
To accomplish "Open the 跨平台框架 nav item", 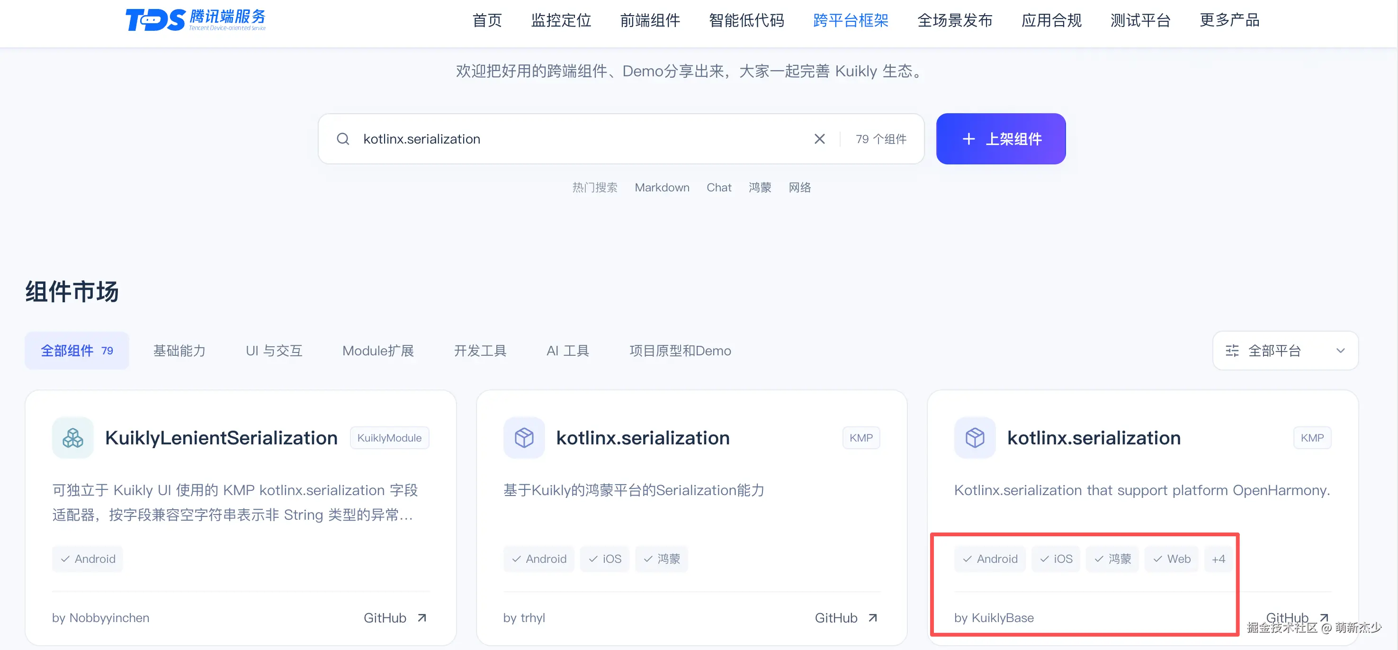I will pos(851,21).
